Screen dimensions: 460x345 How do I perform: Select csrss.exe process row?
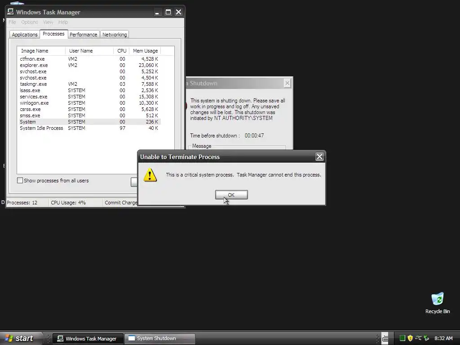tap(89, 109)
